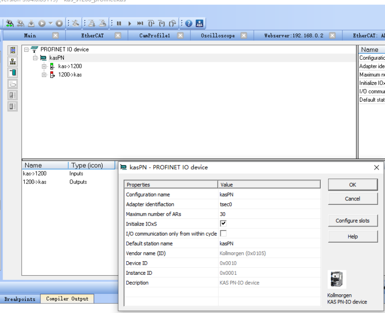Click the blue Help question mark icon
Screen dimensions: 385x313
(189, 23)
